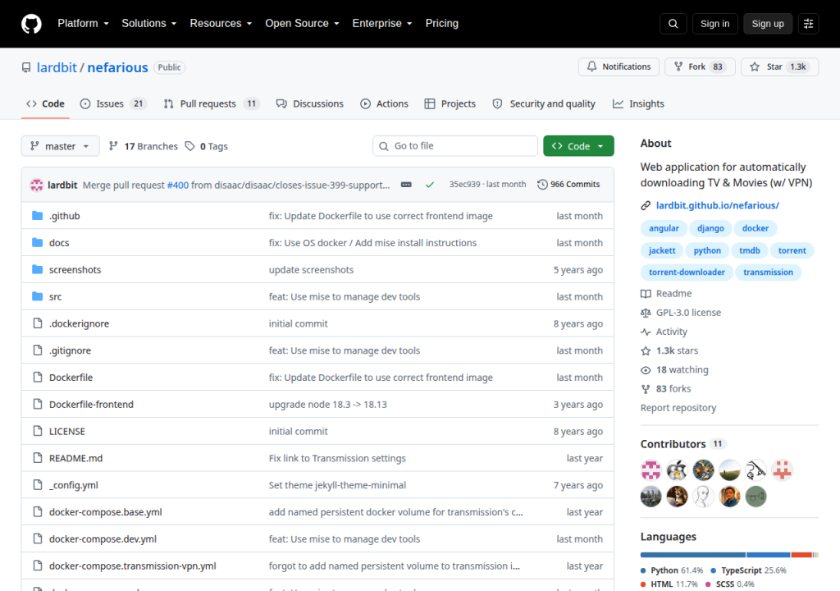Screen dimensions: 840x591
Task: Click the forks icon in About section
Action: (x=646, y=389)
